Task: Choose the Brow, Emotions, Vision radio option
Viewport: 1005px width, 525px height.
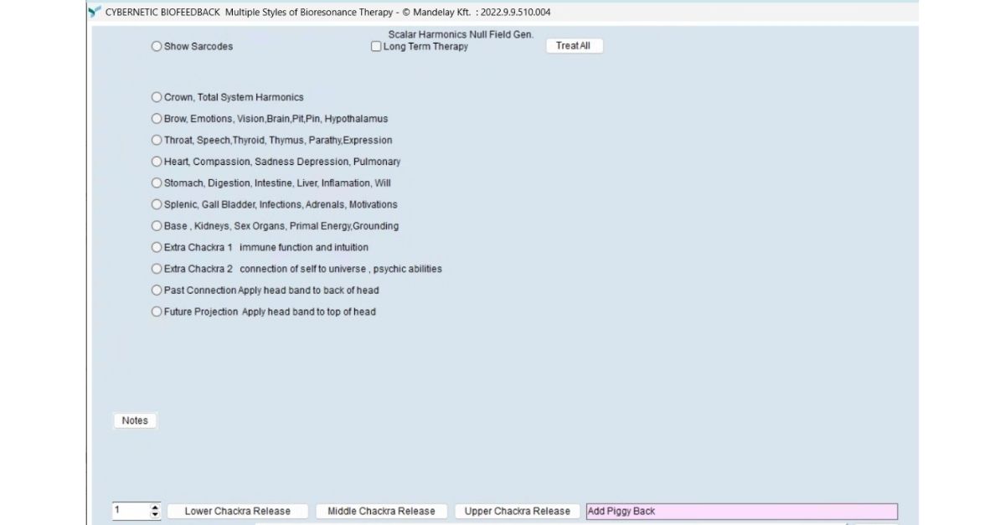Action: click(157, 119)
